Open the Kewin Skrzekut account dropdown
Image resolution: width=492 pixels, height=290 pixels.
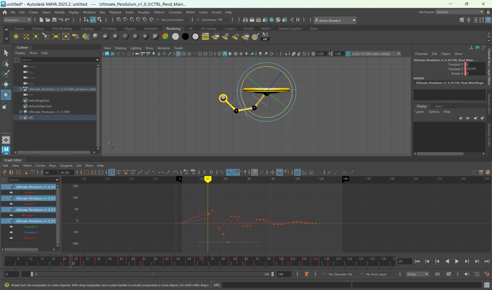click(x=335, y=20)
